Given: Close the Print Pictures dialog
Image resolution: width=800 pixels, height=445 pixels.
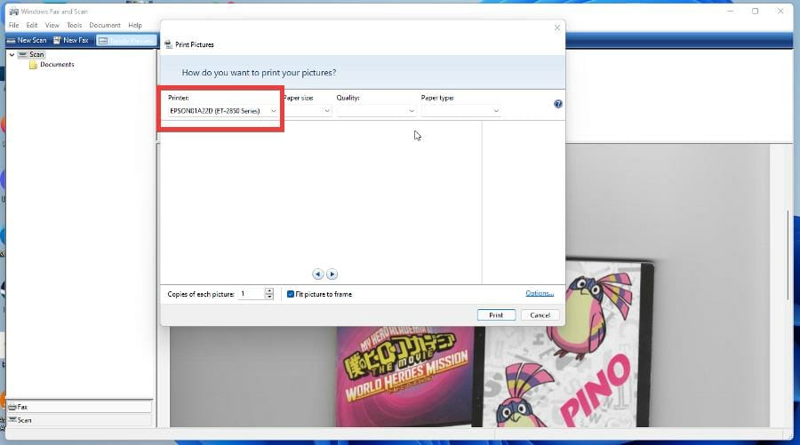Looking at the screenshot, I should [x=557, y=28].
